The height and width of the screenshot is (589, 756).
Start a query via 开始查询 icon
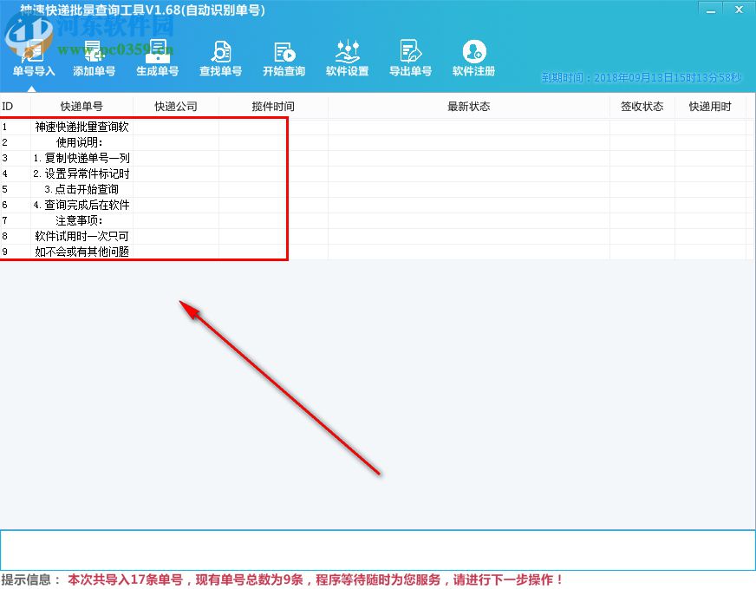tap(283, 56)
